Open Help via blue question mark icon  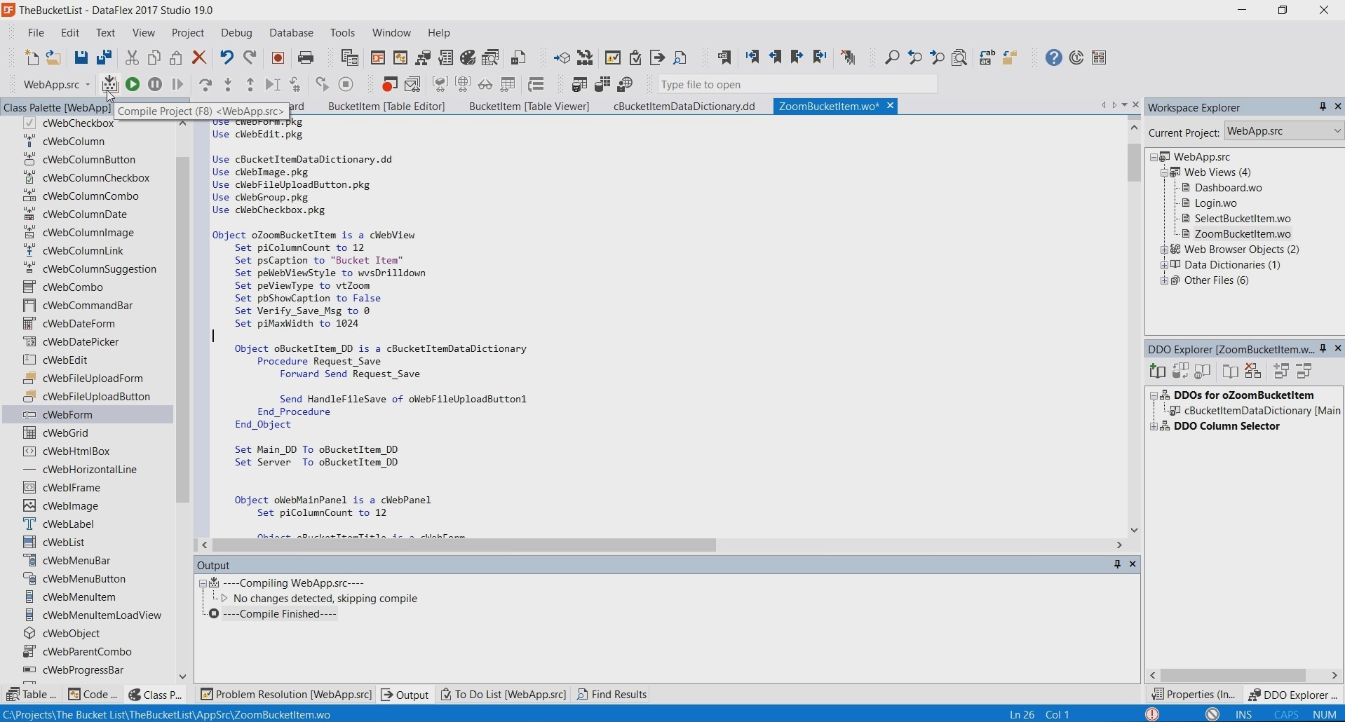tap(1054, 58)
